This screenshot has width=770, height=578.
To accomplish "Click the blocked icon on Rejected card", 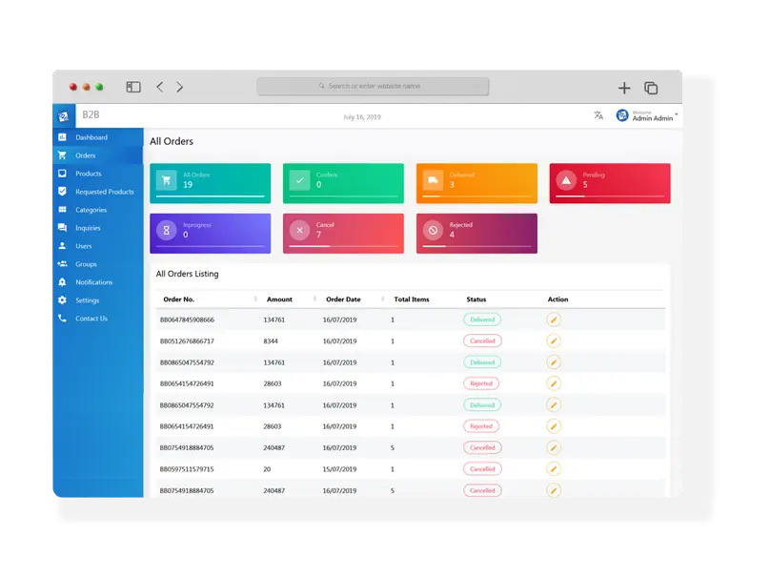I will click(433, 230).
